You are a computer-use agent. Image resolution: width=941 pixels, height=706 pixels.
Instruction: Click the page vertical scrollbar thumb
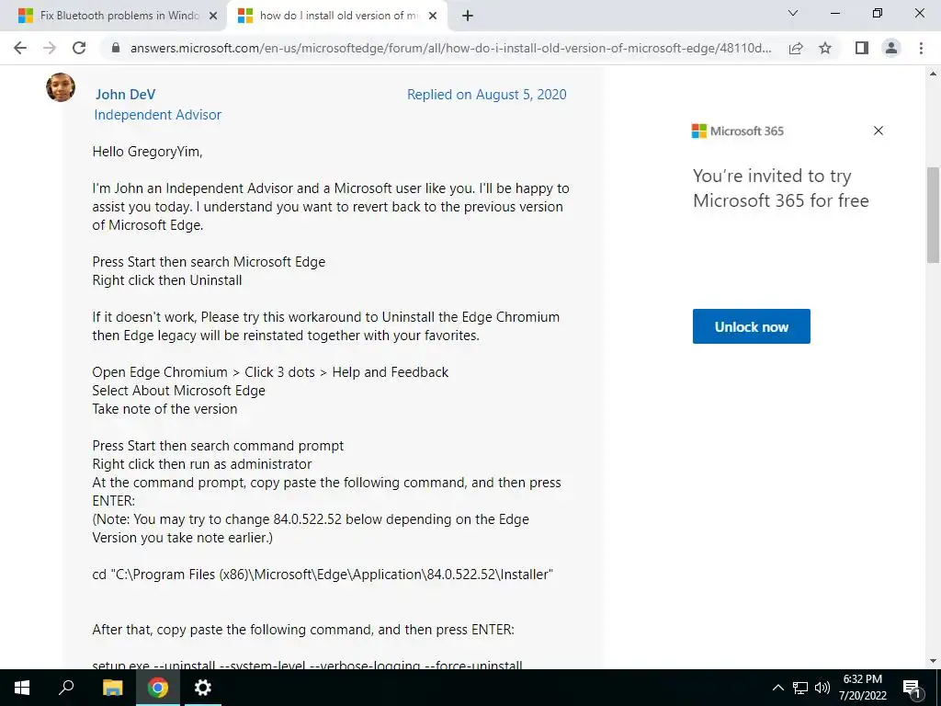(x=933, y=214)
